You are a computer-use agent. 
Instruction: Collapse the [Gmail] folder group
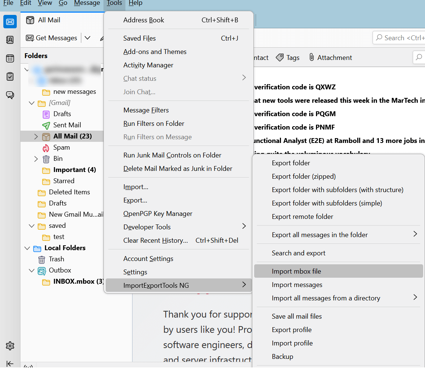(x=31, y=103)
